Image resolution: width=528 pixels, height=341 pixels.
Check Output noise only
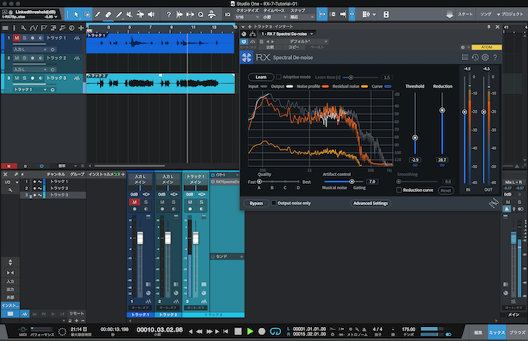point(273,204)
